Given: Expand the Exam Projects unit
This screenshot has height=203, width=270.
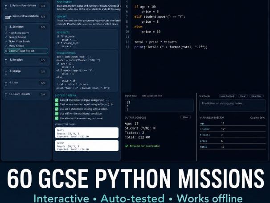Looking at the screenshot, I should pos(26,95).
